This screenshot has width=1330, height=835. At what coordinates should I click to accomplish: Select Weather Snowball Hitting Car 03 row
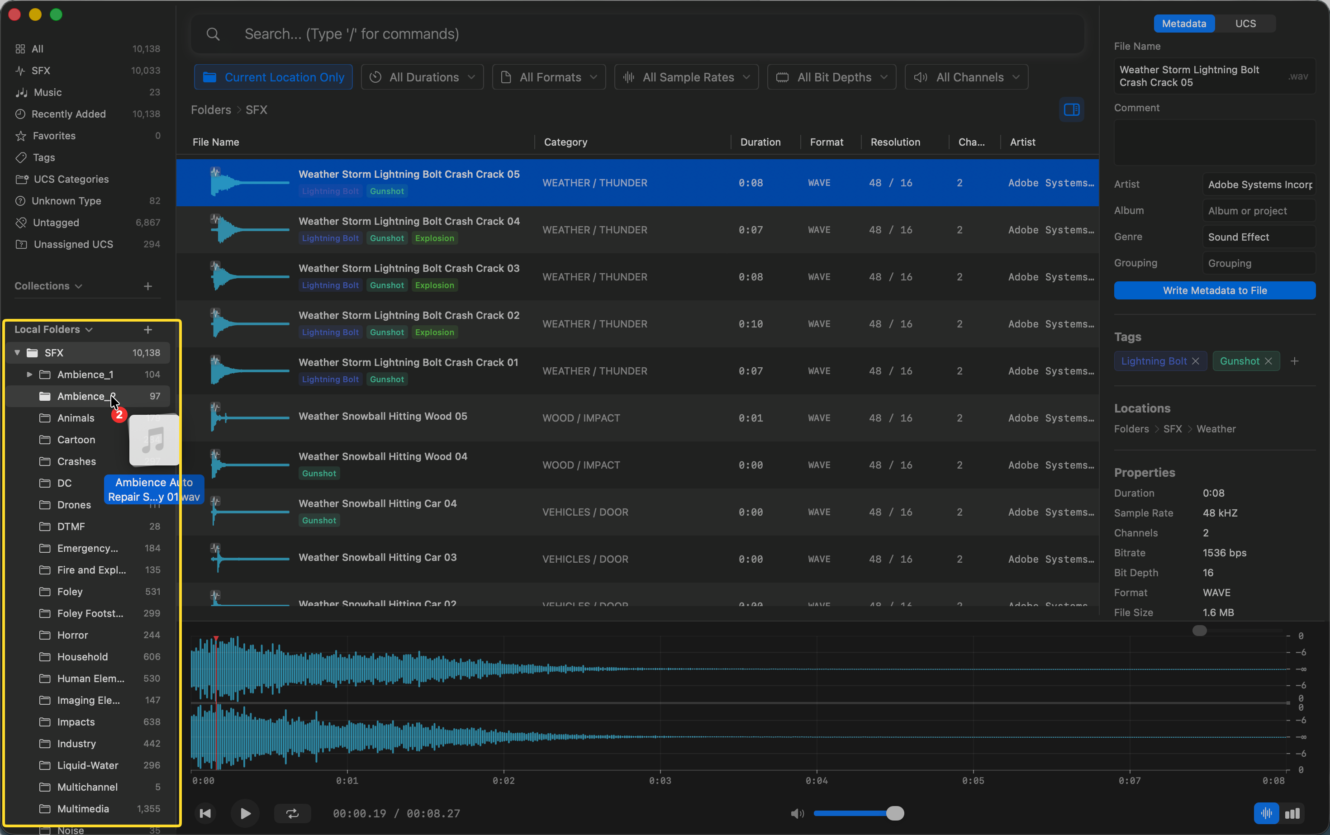[x=637, y=559]
